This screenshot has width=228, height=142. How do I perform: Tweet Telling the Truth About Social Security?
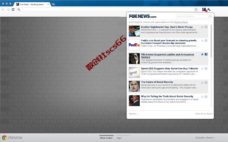coord(202,97)
